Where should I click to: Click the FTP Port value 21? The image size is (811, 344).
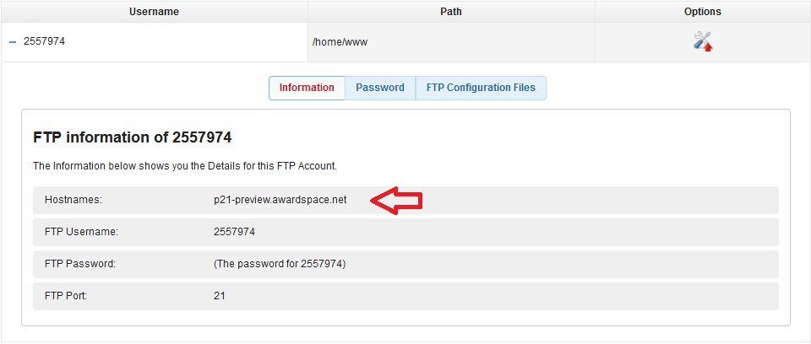(220, 296)
